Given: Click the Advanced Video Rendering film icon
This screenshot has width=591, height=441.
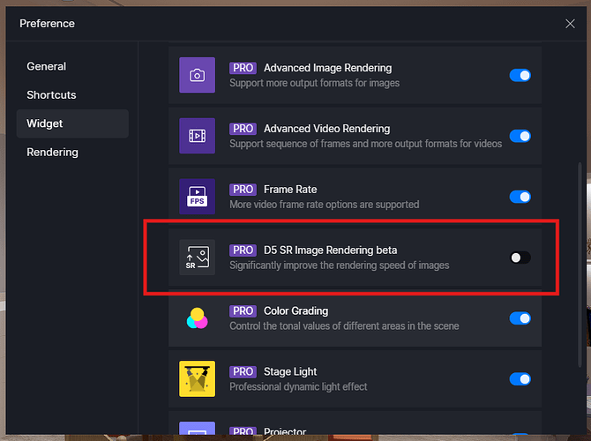Looking at the screenshot, I should tap(197, 136).
